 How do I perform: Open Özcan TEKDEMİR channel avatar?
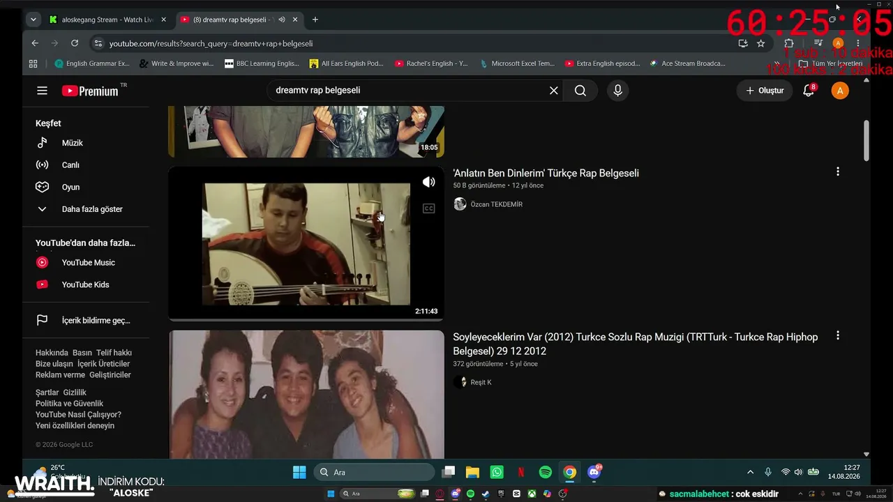(460, 204)
